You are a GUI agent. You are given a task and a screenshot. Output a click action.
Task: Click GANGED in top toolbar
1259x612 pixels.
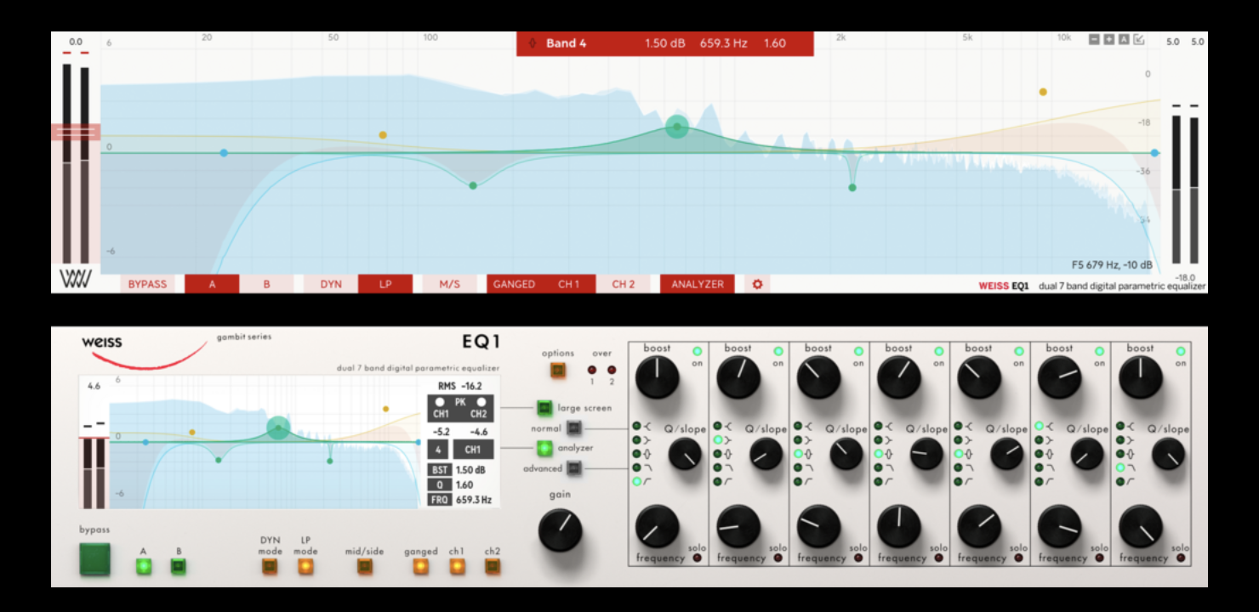(514, 284)
